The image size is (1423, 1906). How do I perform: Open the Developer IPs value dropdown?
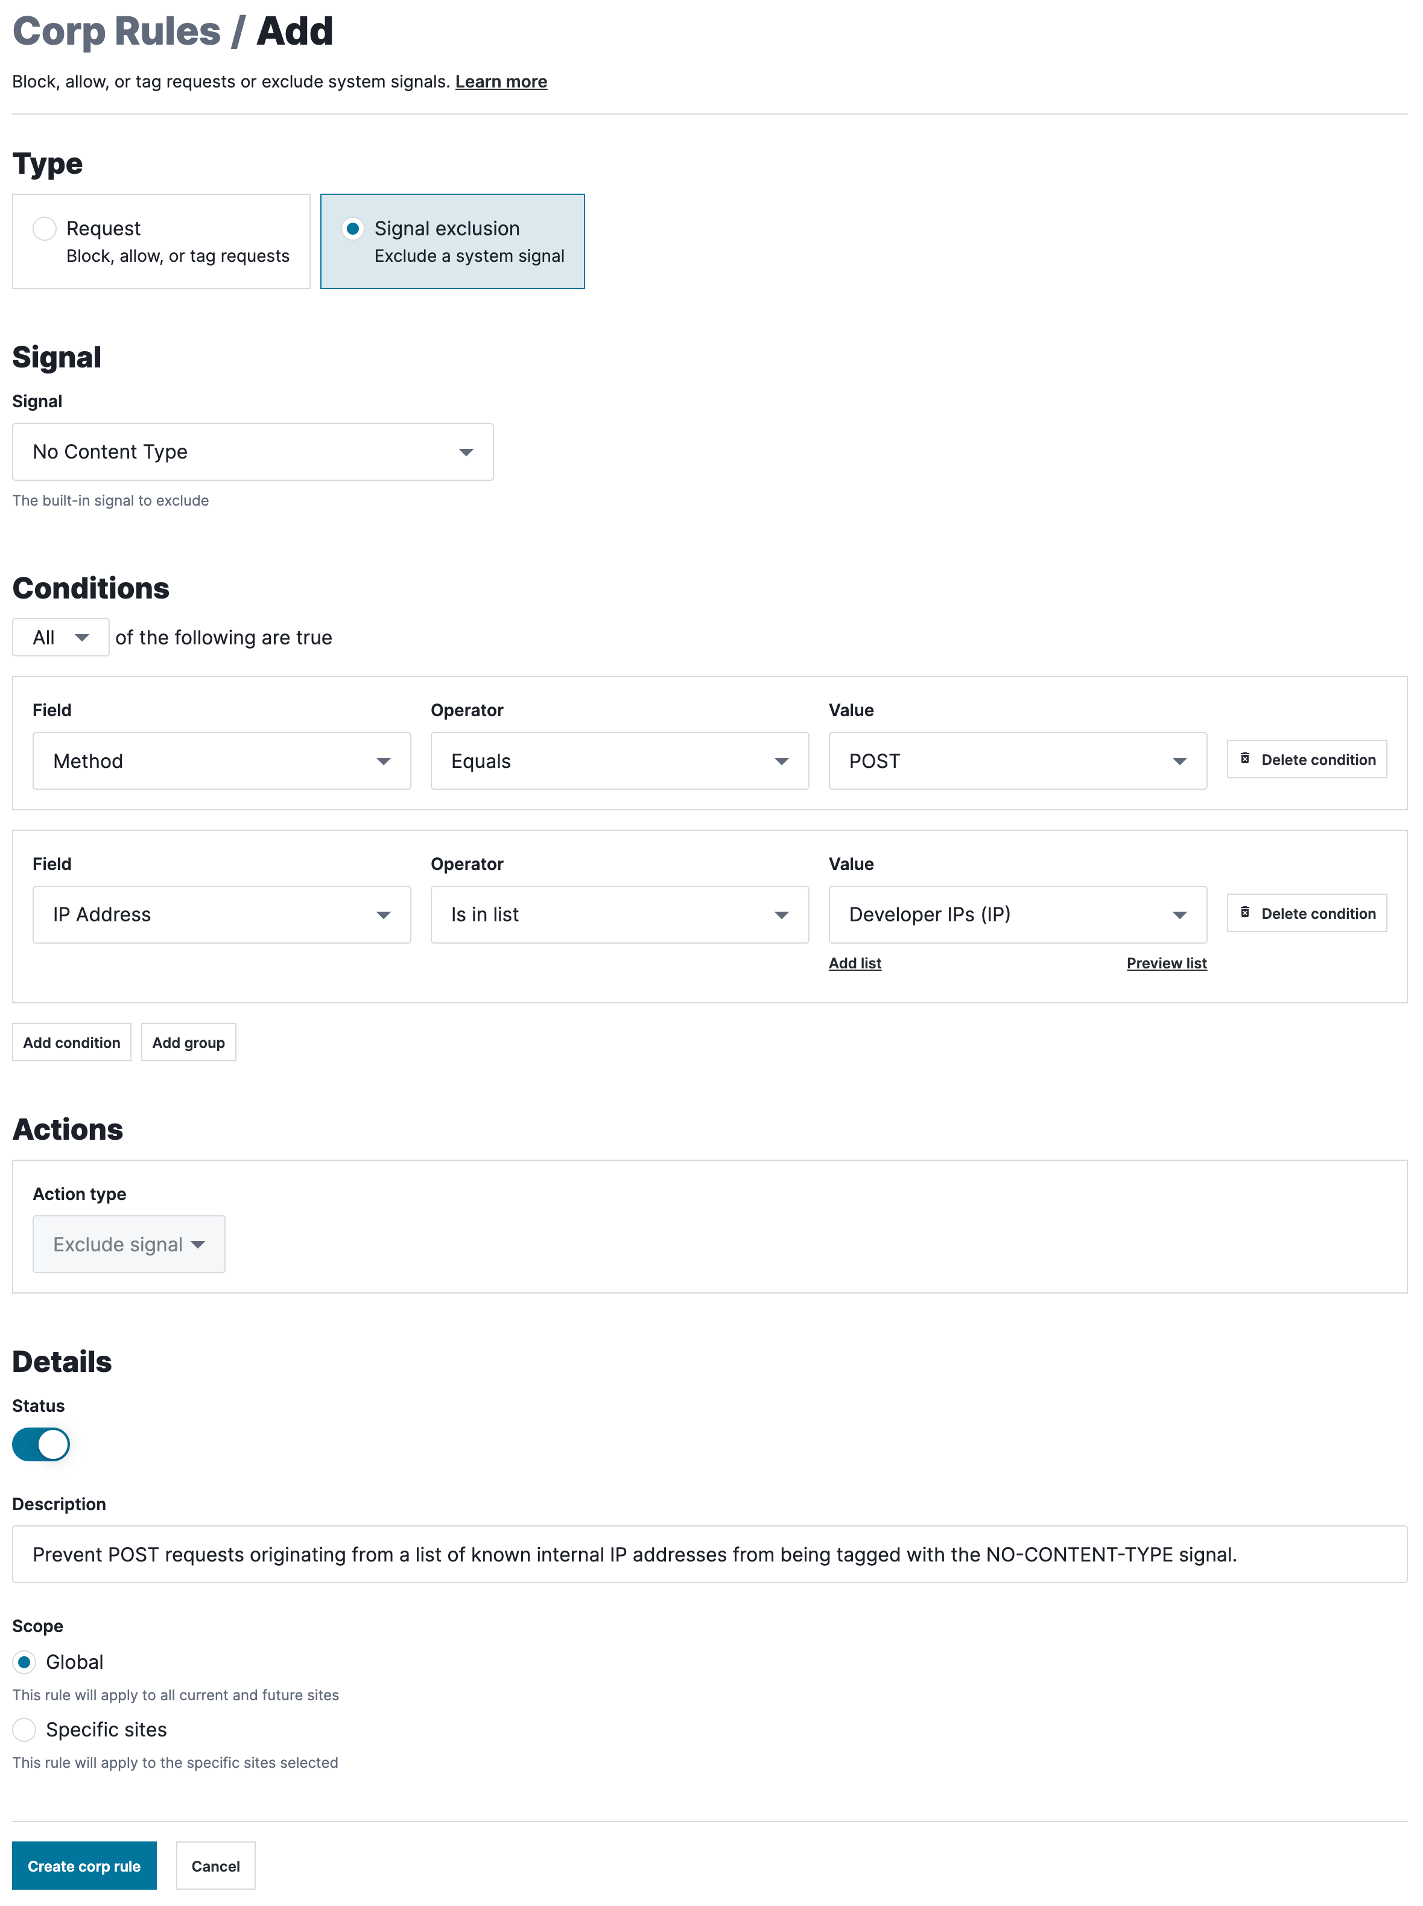[x=1016, y=914]
